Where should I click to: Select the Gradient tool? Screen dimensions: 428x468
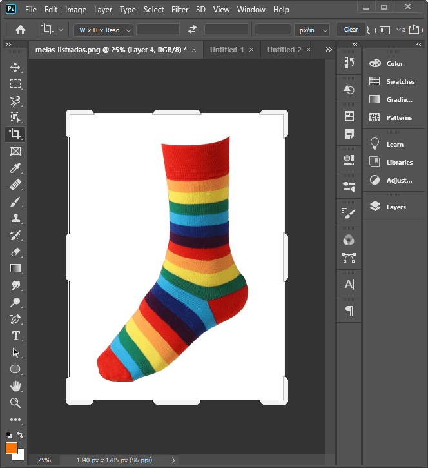point(15,269)
